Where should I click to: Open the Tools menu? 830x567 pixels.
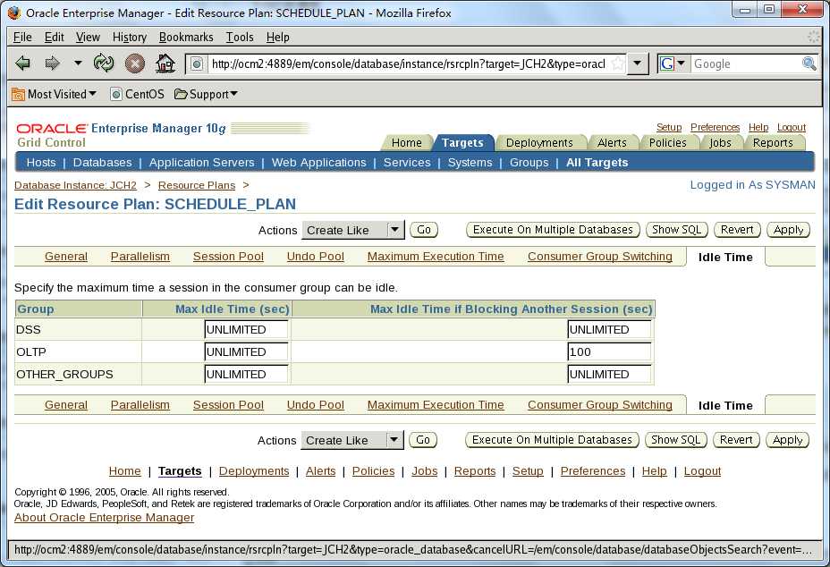[240, 37]
